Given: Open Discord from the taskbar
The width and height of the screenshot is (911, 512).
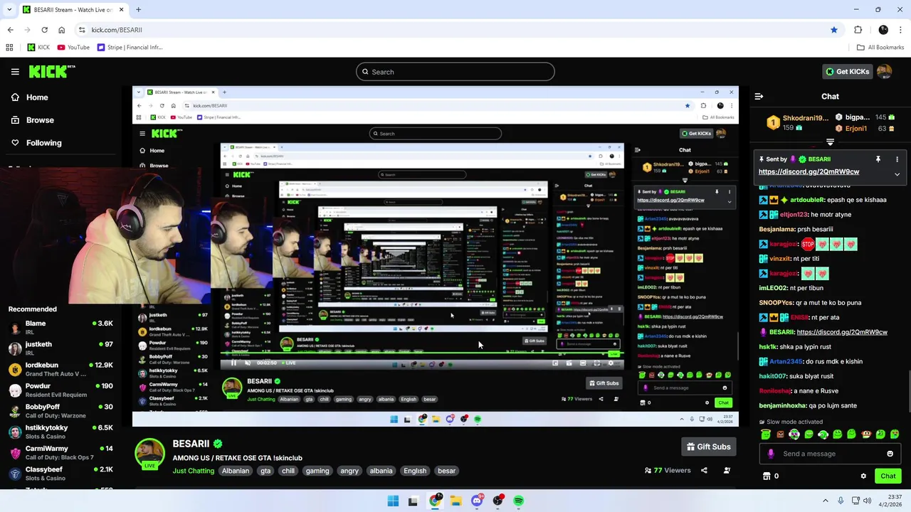Looking at the screenshot, I should [477, 501].
